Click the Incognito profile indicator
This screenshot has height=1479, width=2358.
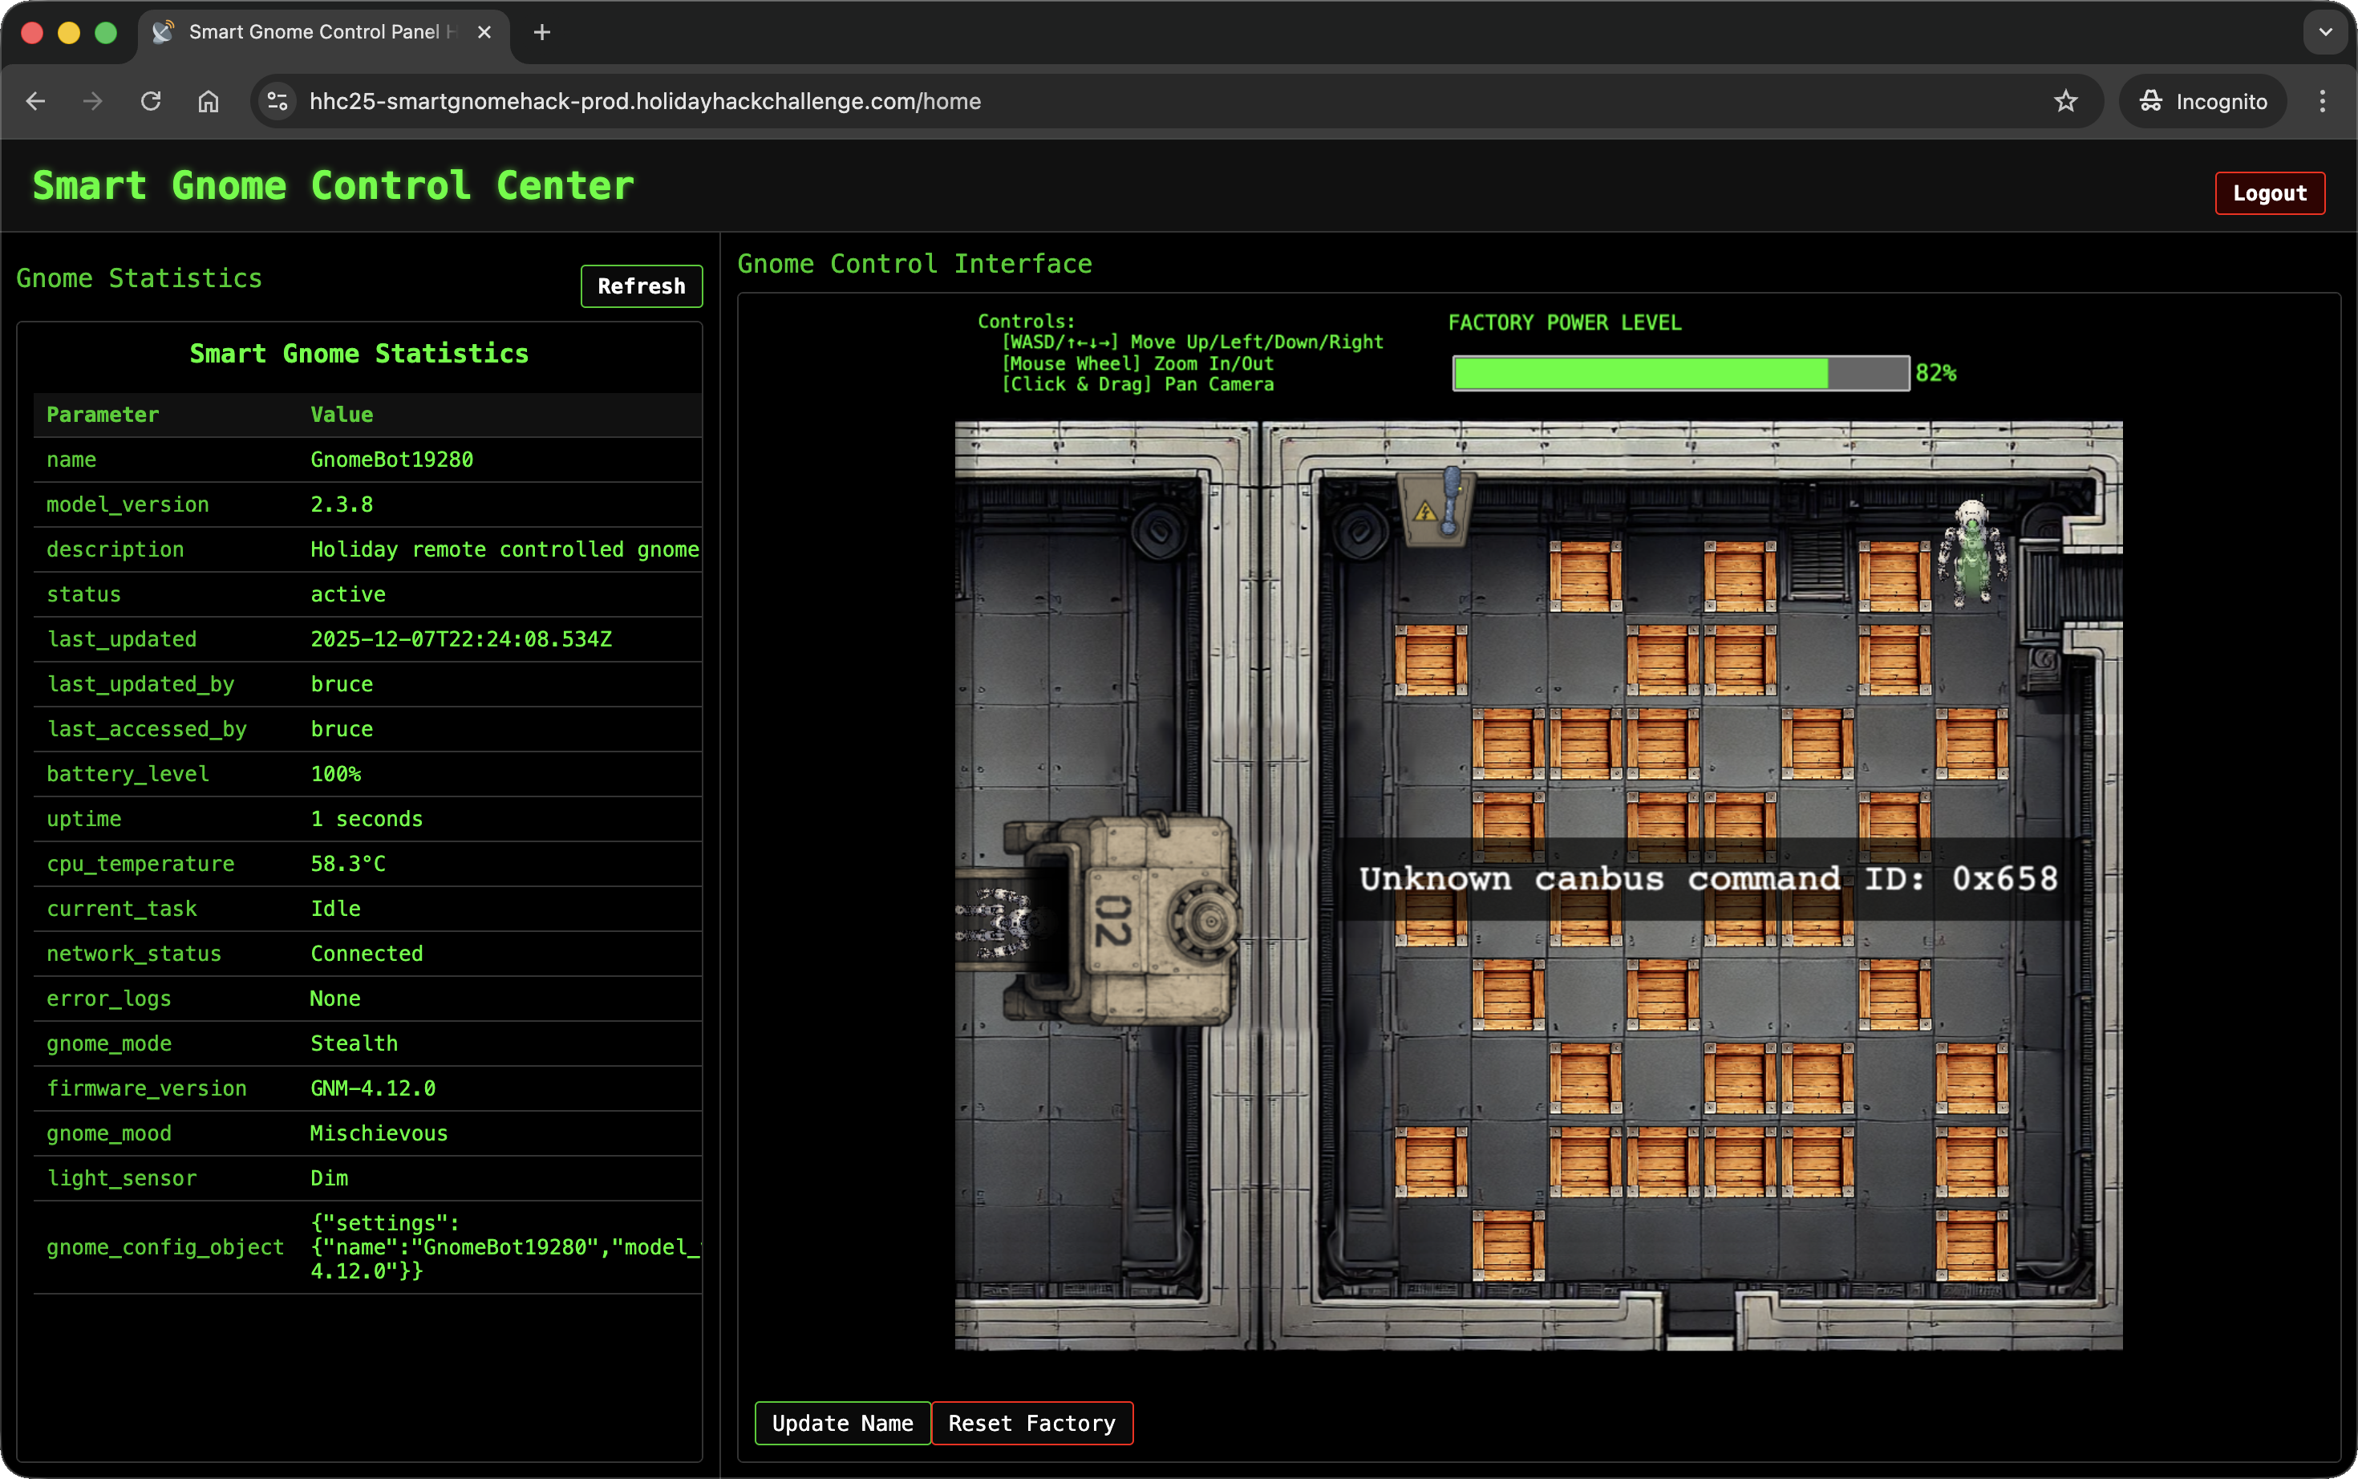click(2202, 102)
